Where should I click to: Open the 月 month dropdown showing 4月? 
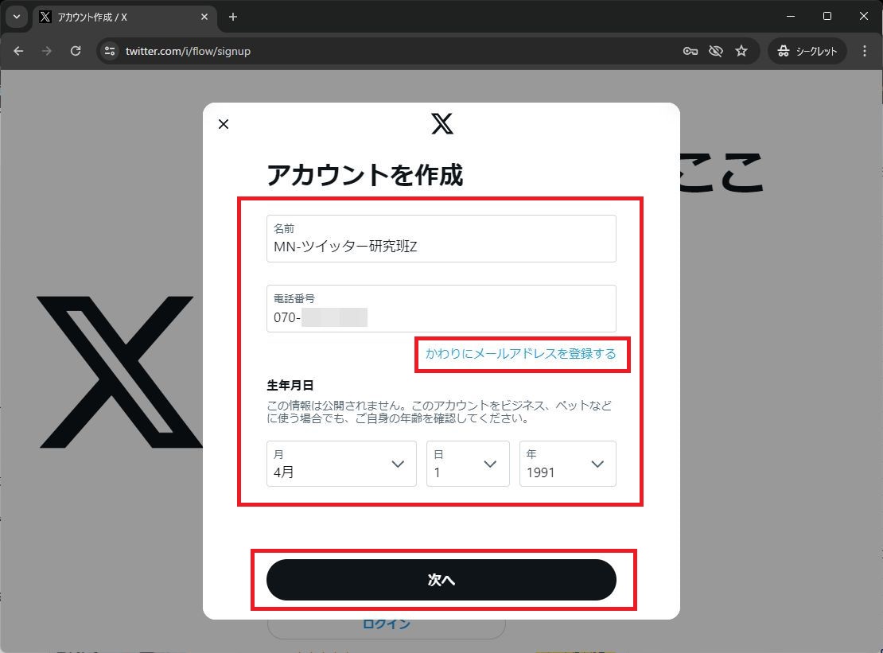[340, 464]
